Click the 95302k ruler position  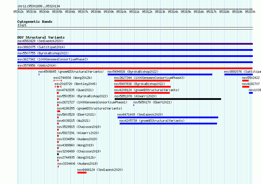tap(18, 12)
